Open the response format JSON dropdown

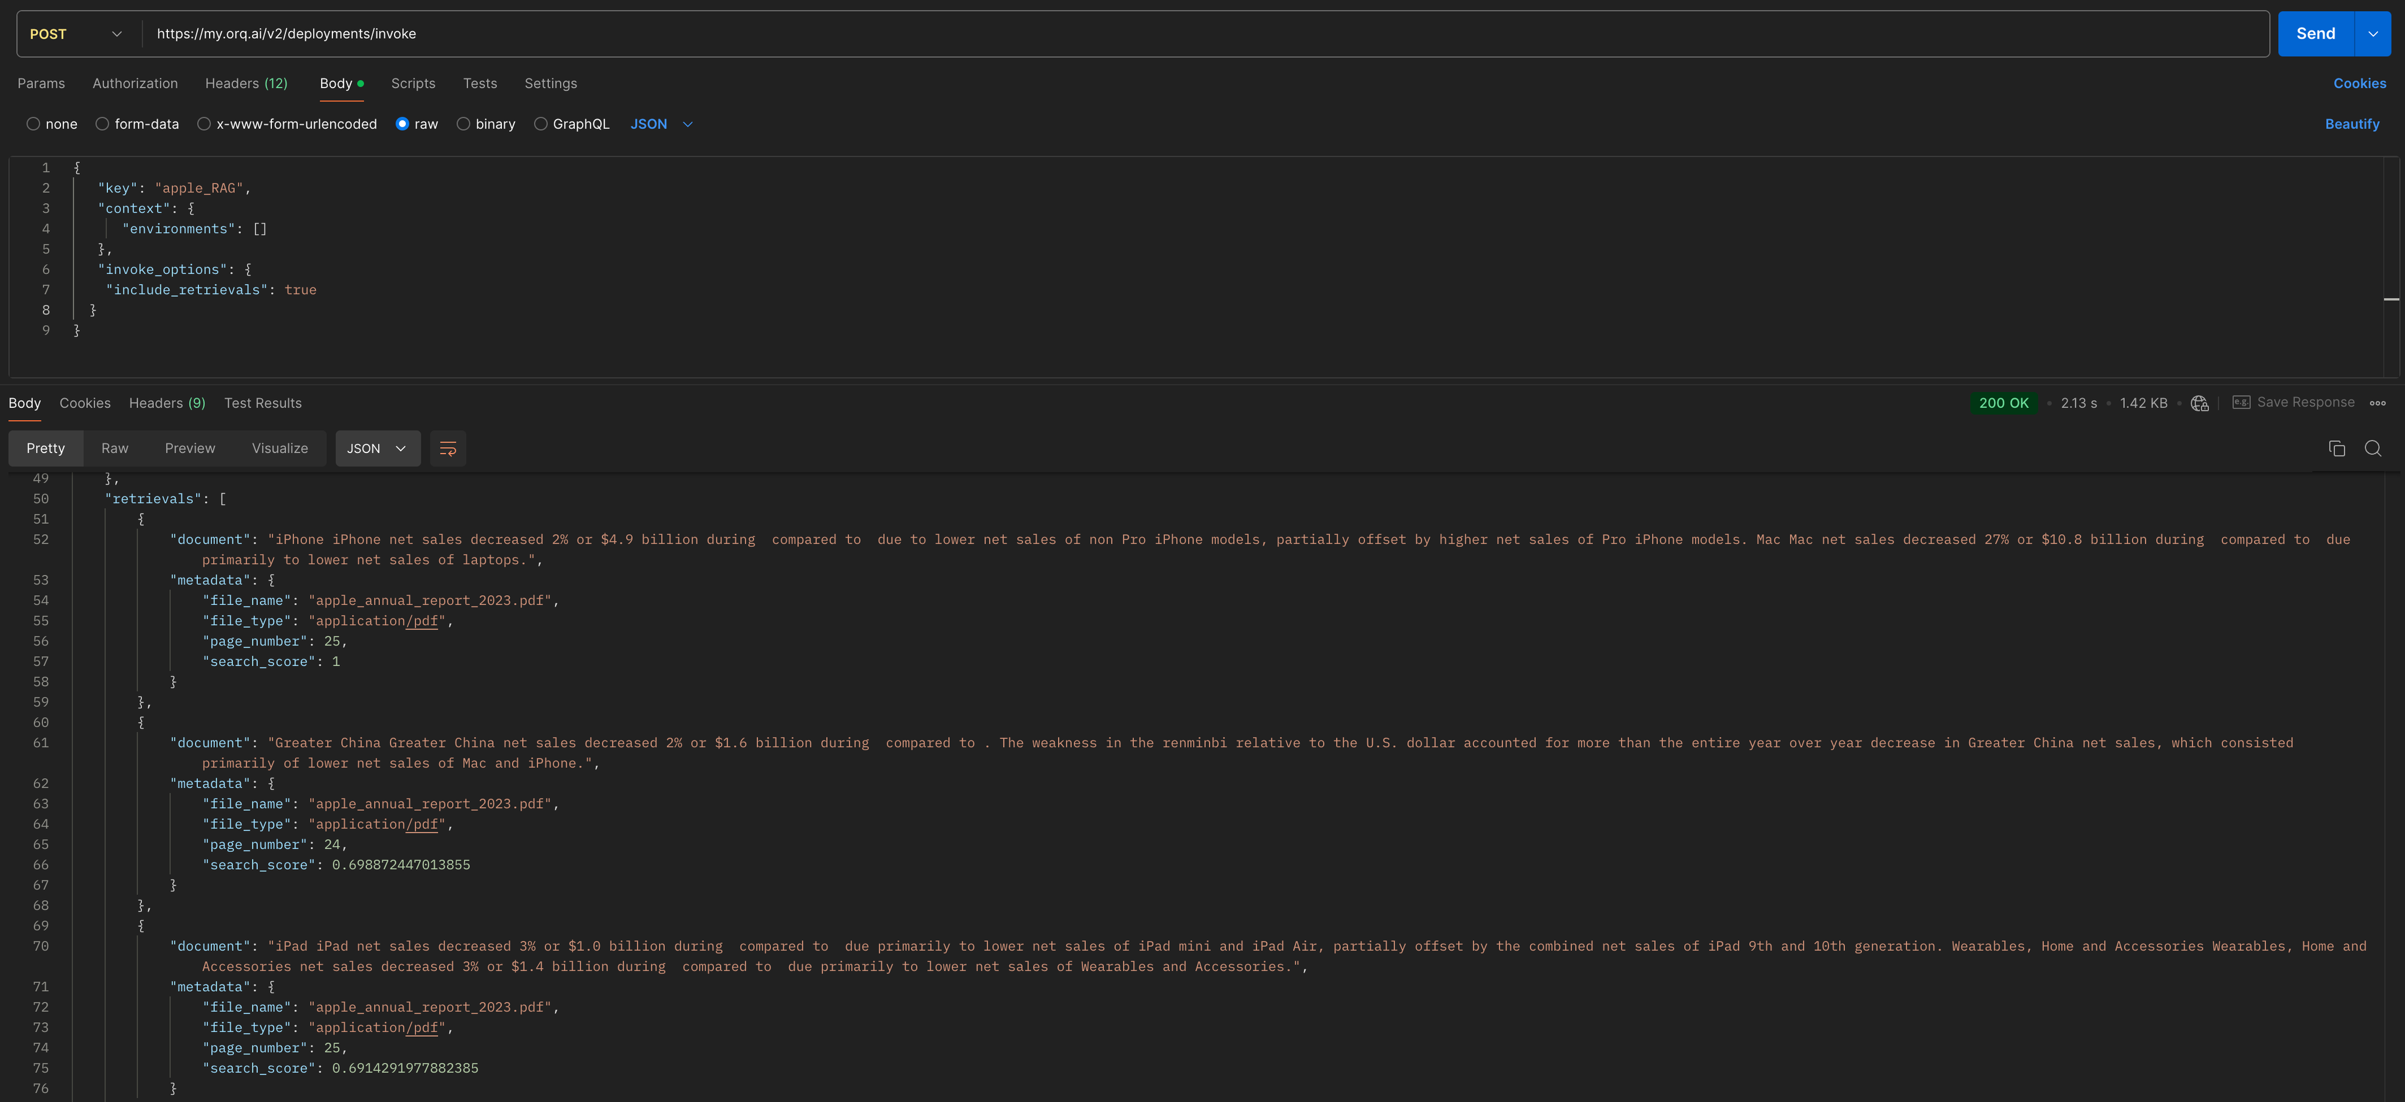point(377,449)
